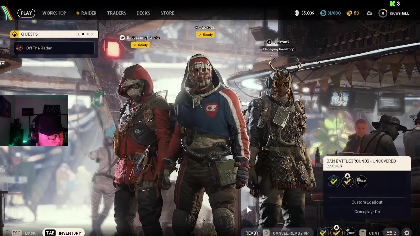Image resolution: width=420 pixels, height=236 pixels.
Task: Click the READY status label
Action: click(x=252, y=233)
